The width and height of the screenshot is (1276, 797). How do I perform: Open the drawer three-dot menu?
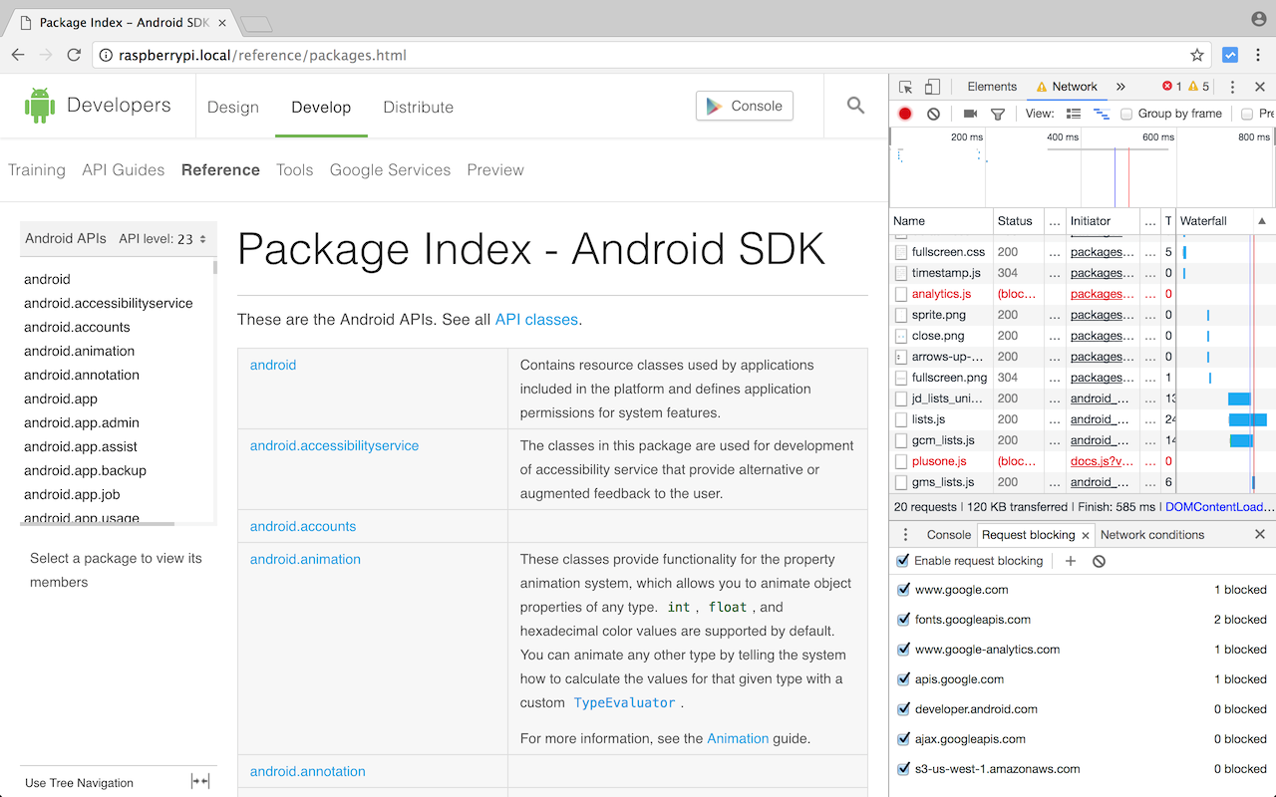[905, 535]
